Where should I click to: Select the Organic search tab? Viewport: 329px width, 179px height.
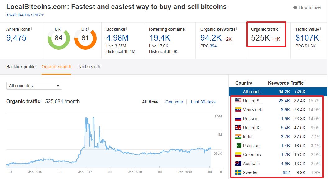(56, 67)
